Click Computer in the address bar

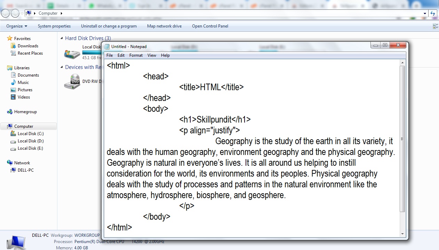coord(48,13)
